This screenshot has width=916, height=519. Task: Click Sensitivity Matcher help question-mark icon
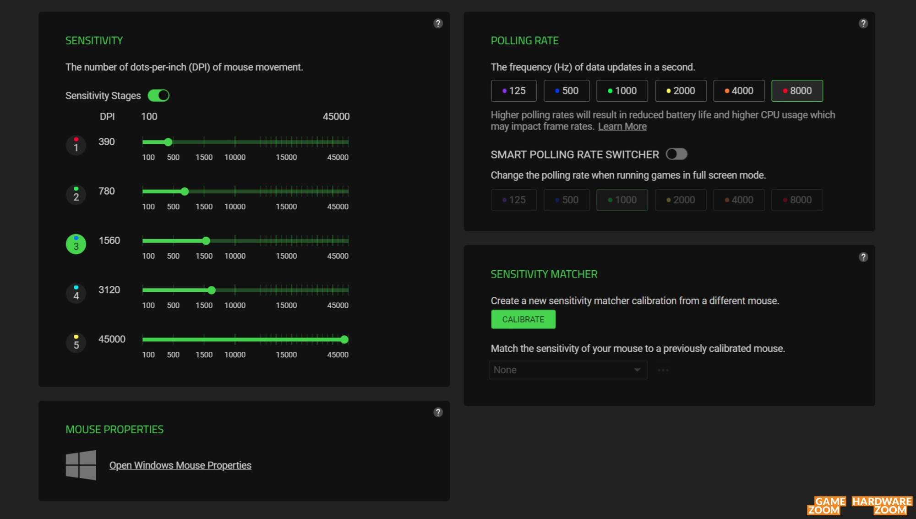pyautogui.click(x=863, y=257)
